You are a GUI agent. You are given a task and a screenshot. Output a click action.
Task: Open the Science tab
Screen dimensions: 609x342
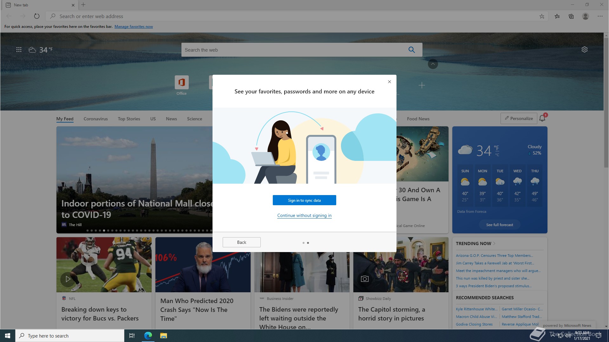click(194, 119)
